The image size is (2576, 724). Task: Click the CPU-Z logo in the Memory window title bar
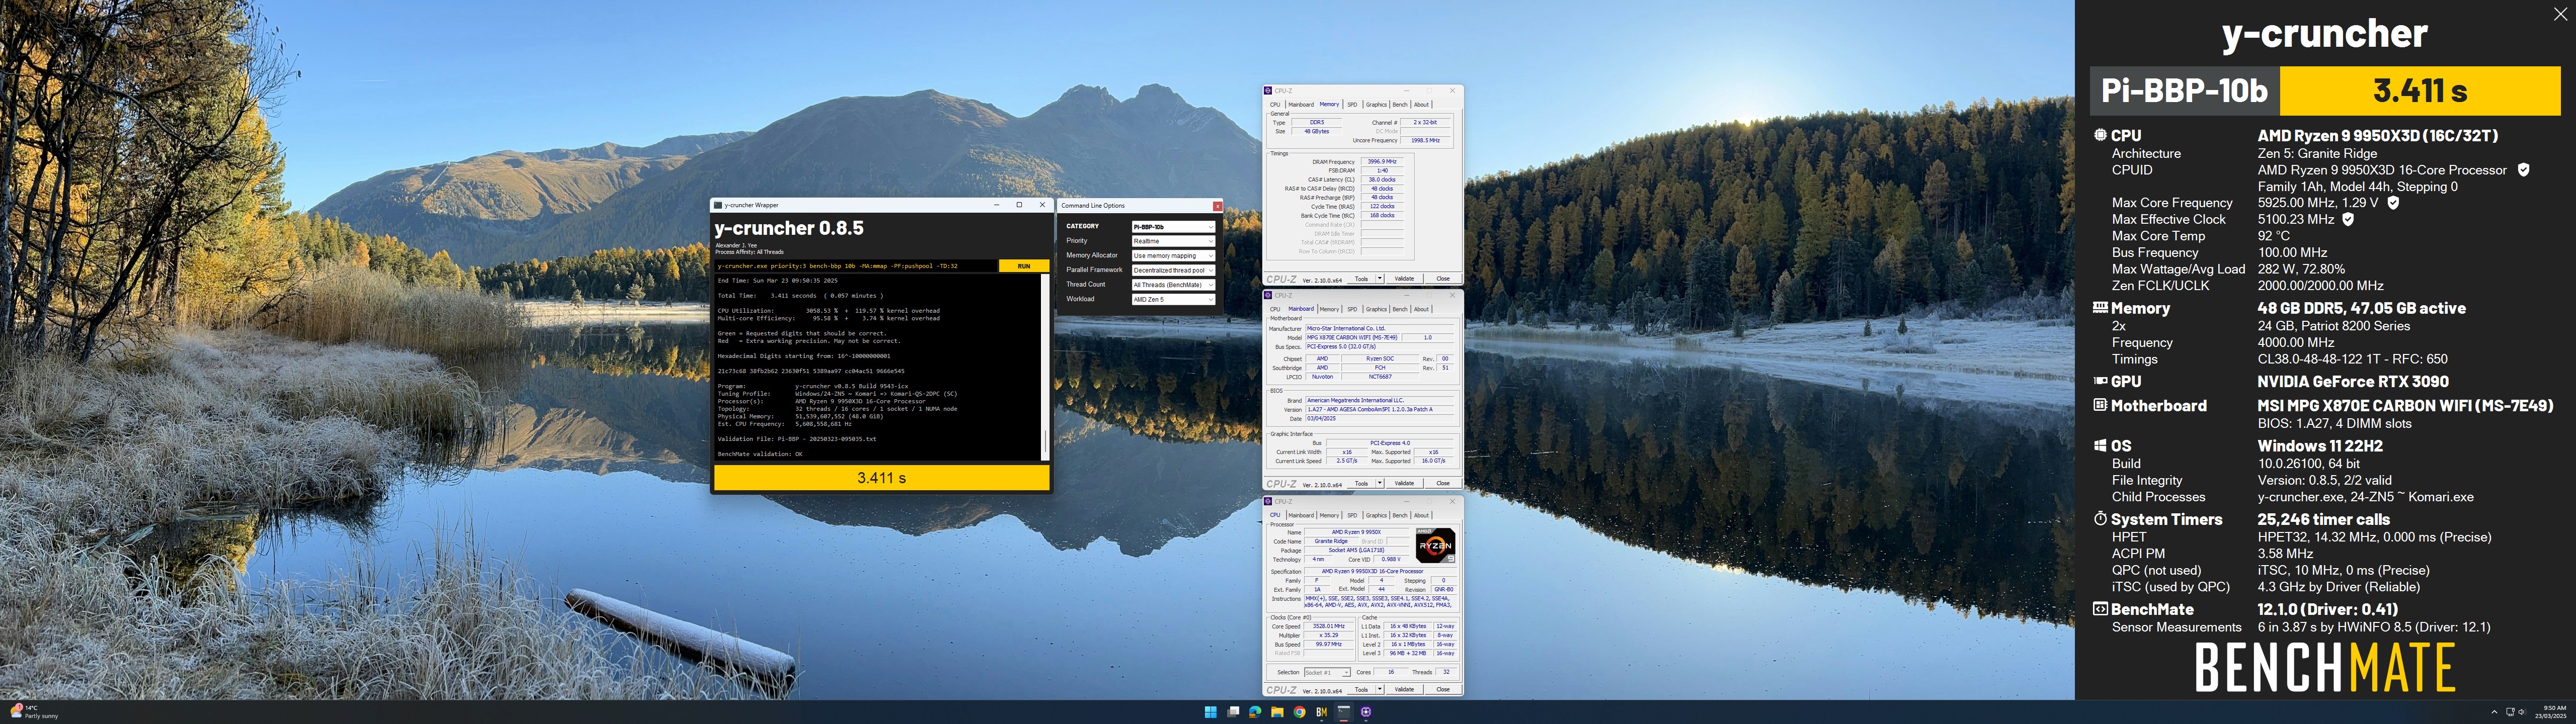(x=1269, y=91)
